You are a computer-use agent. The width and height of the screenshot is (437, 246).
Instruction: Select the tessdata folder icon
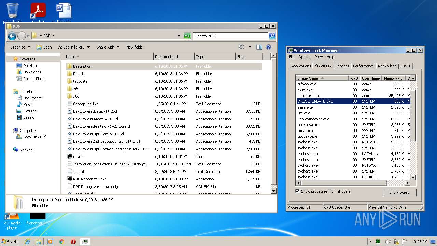click(x=70, y=81)
